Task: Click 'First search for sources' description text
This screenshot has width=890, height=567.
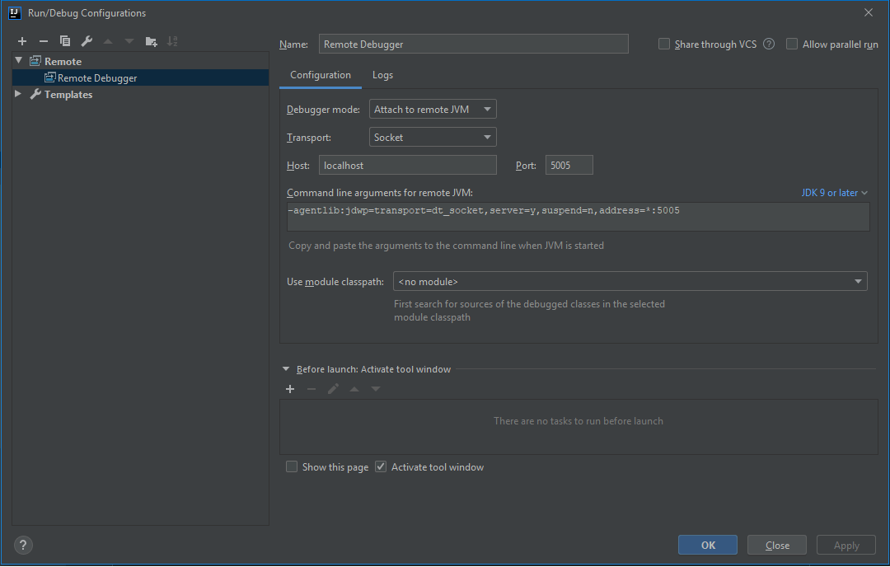Action: click(529, 311)
